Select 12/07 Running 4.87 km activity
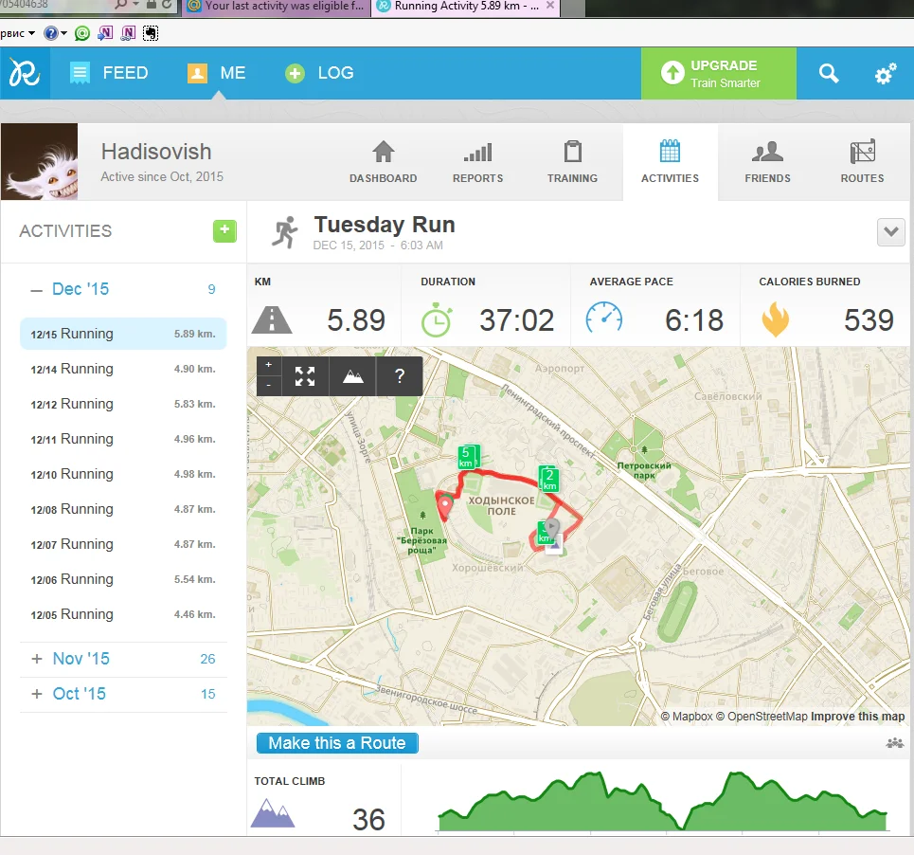 (123, 543)
